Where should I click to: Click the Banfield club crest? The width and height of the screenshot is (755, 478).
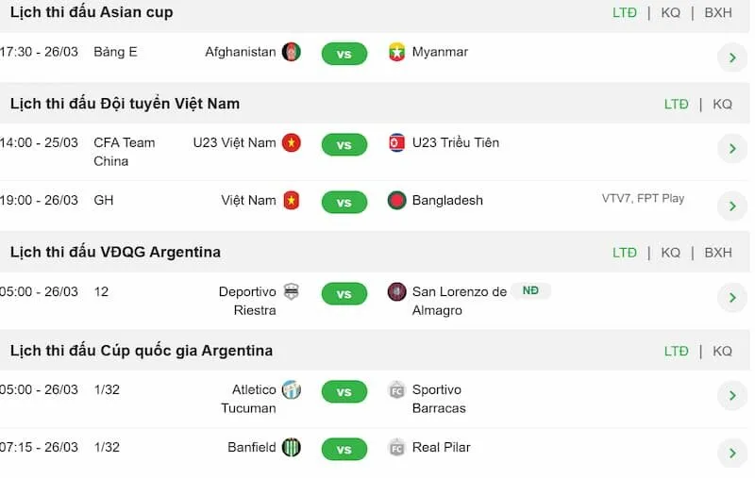click(292, 448)
